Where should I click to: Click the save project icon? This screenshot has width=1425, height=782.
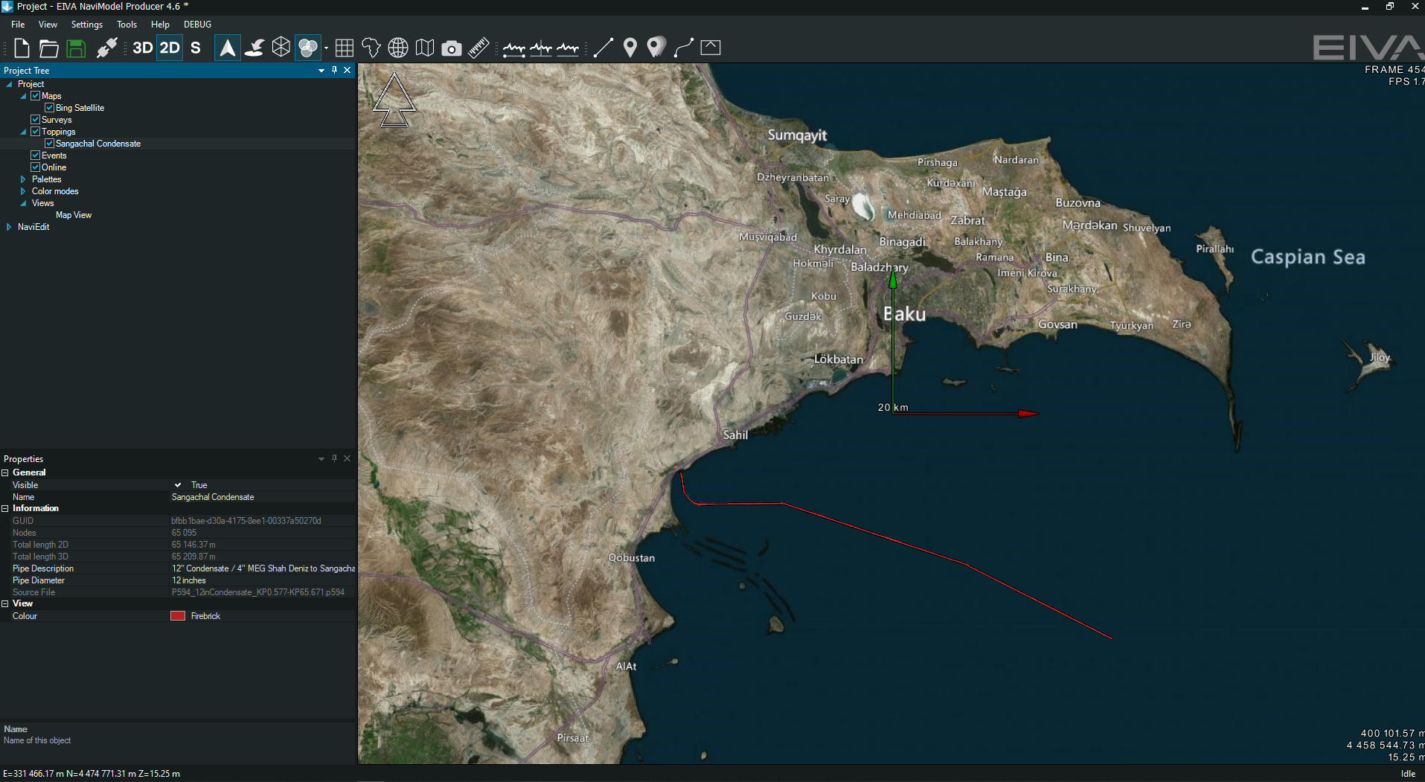pyautogui.click(x=76, y=48)
